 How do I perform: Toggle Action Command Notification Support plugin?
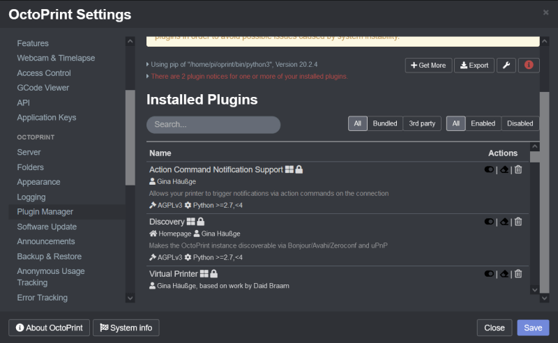point(489,169)
